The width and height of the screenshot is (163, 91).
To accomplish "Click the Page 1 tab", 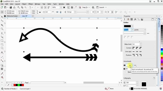I will tap(27, 83).
